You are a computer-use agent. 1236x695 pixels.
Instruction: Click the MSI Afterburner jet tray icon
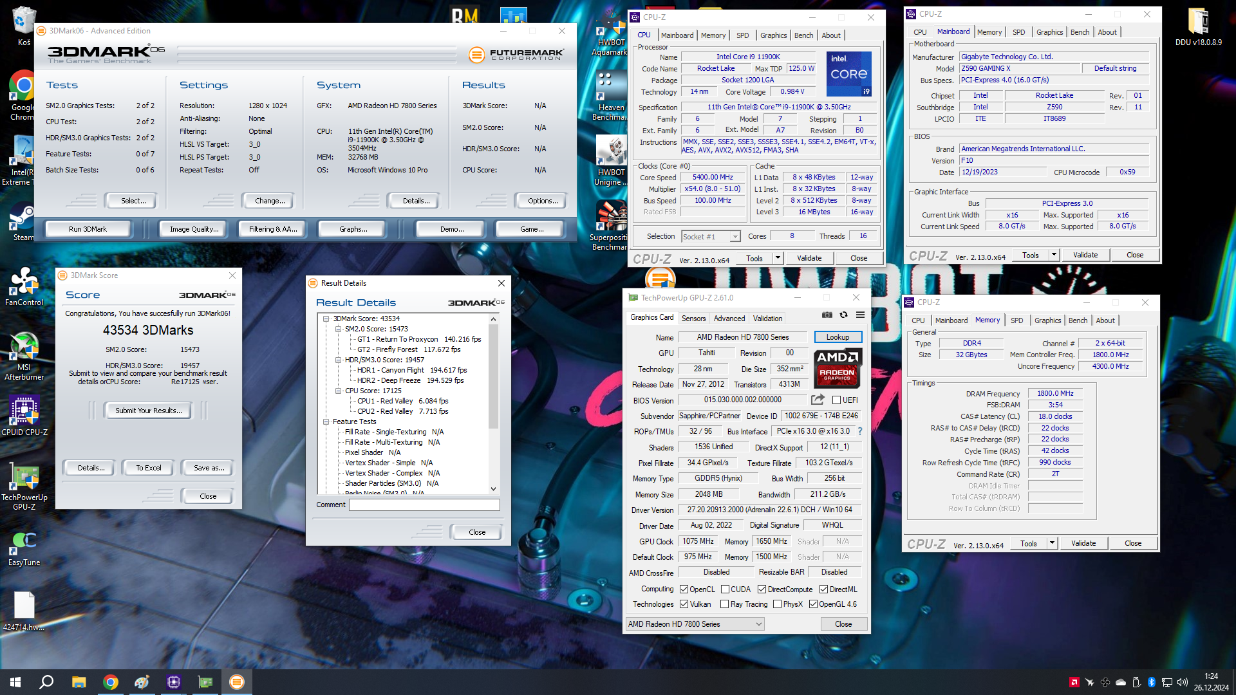coord(1089,682)
